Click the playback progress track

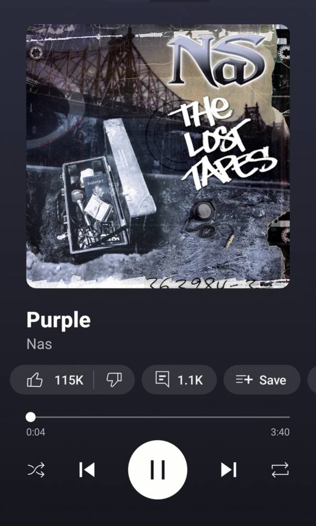tap(158, 417)
